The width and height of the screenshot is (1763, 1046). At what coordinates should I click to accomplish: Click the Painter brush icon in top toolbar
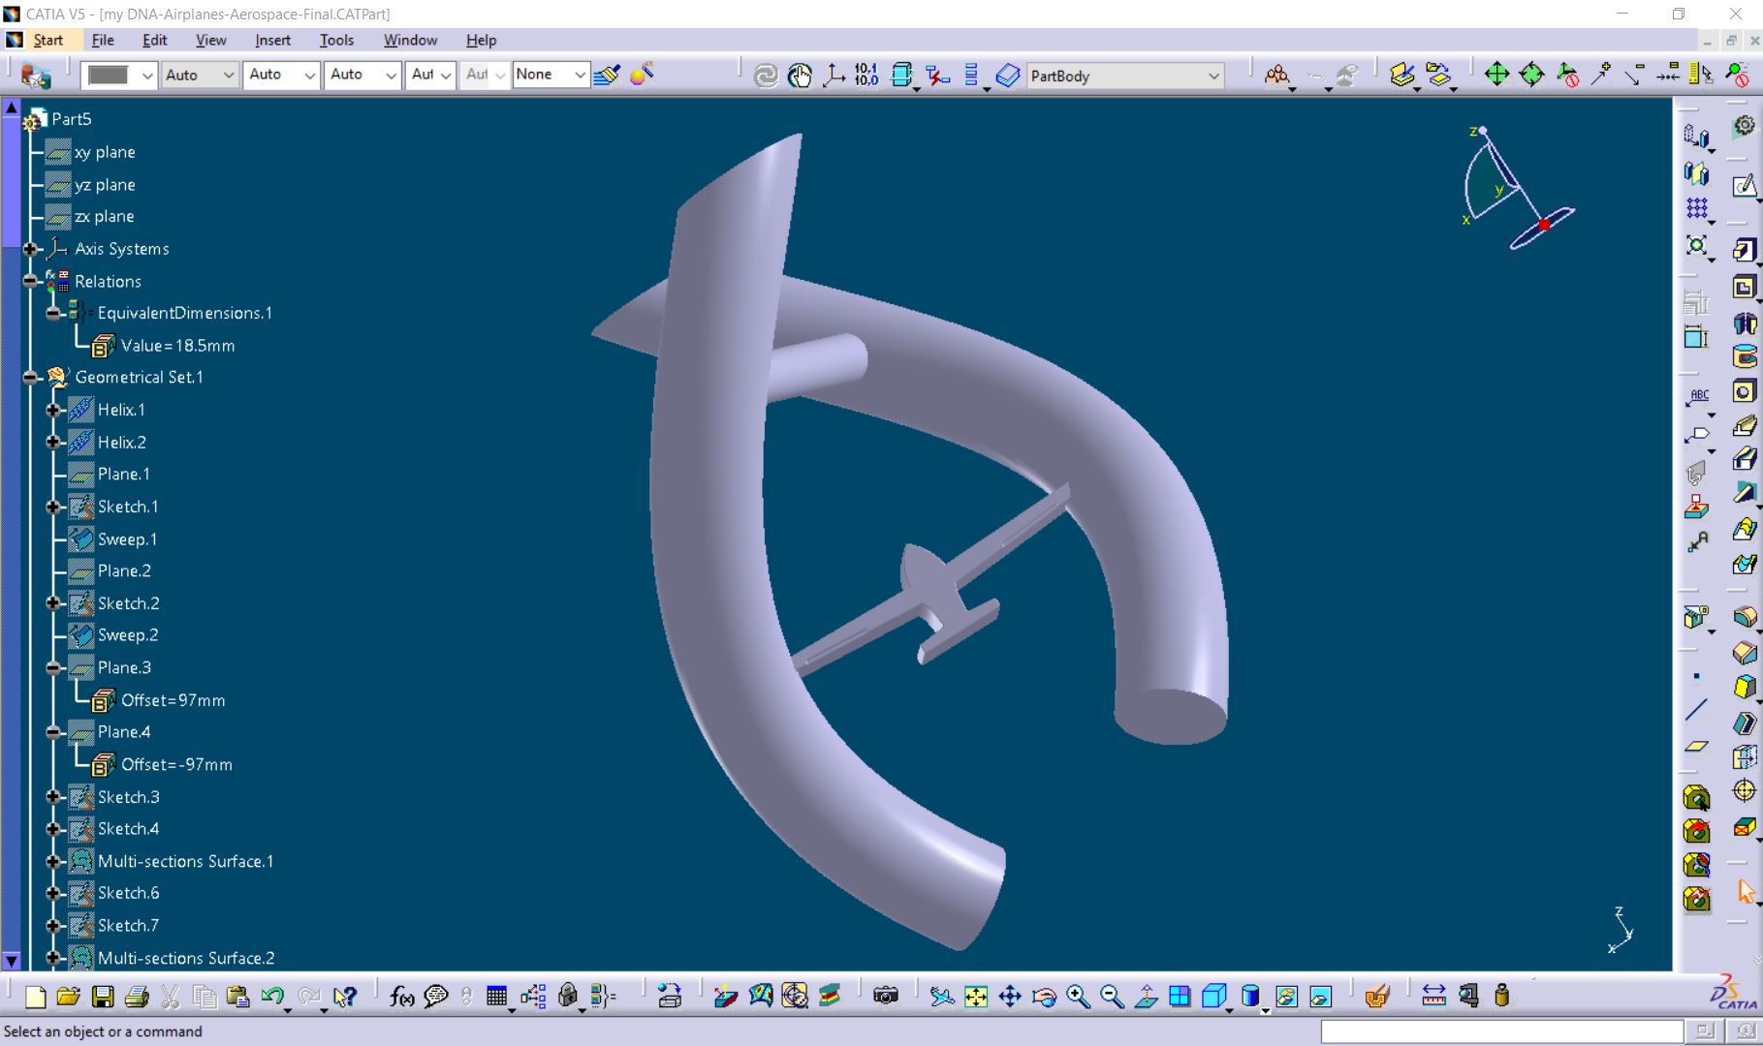(608, 75)
